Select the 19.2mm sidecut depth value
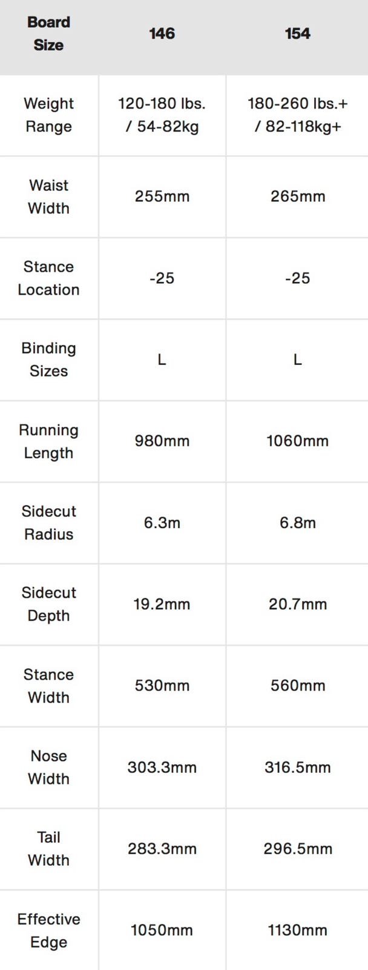Viewport: 368px width, 970px height. tap(162, 604)
